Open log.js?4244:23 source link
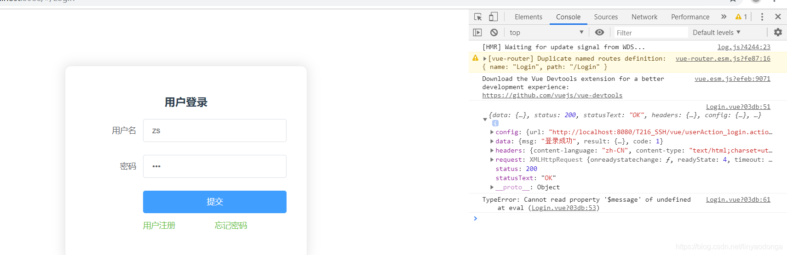The width and height of the screenshot is (787, 255). click(744, 47)
